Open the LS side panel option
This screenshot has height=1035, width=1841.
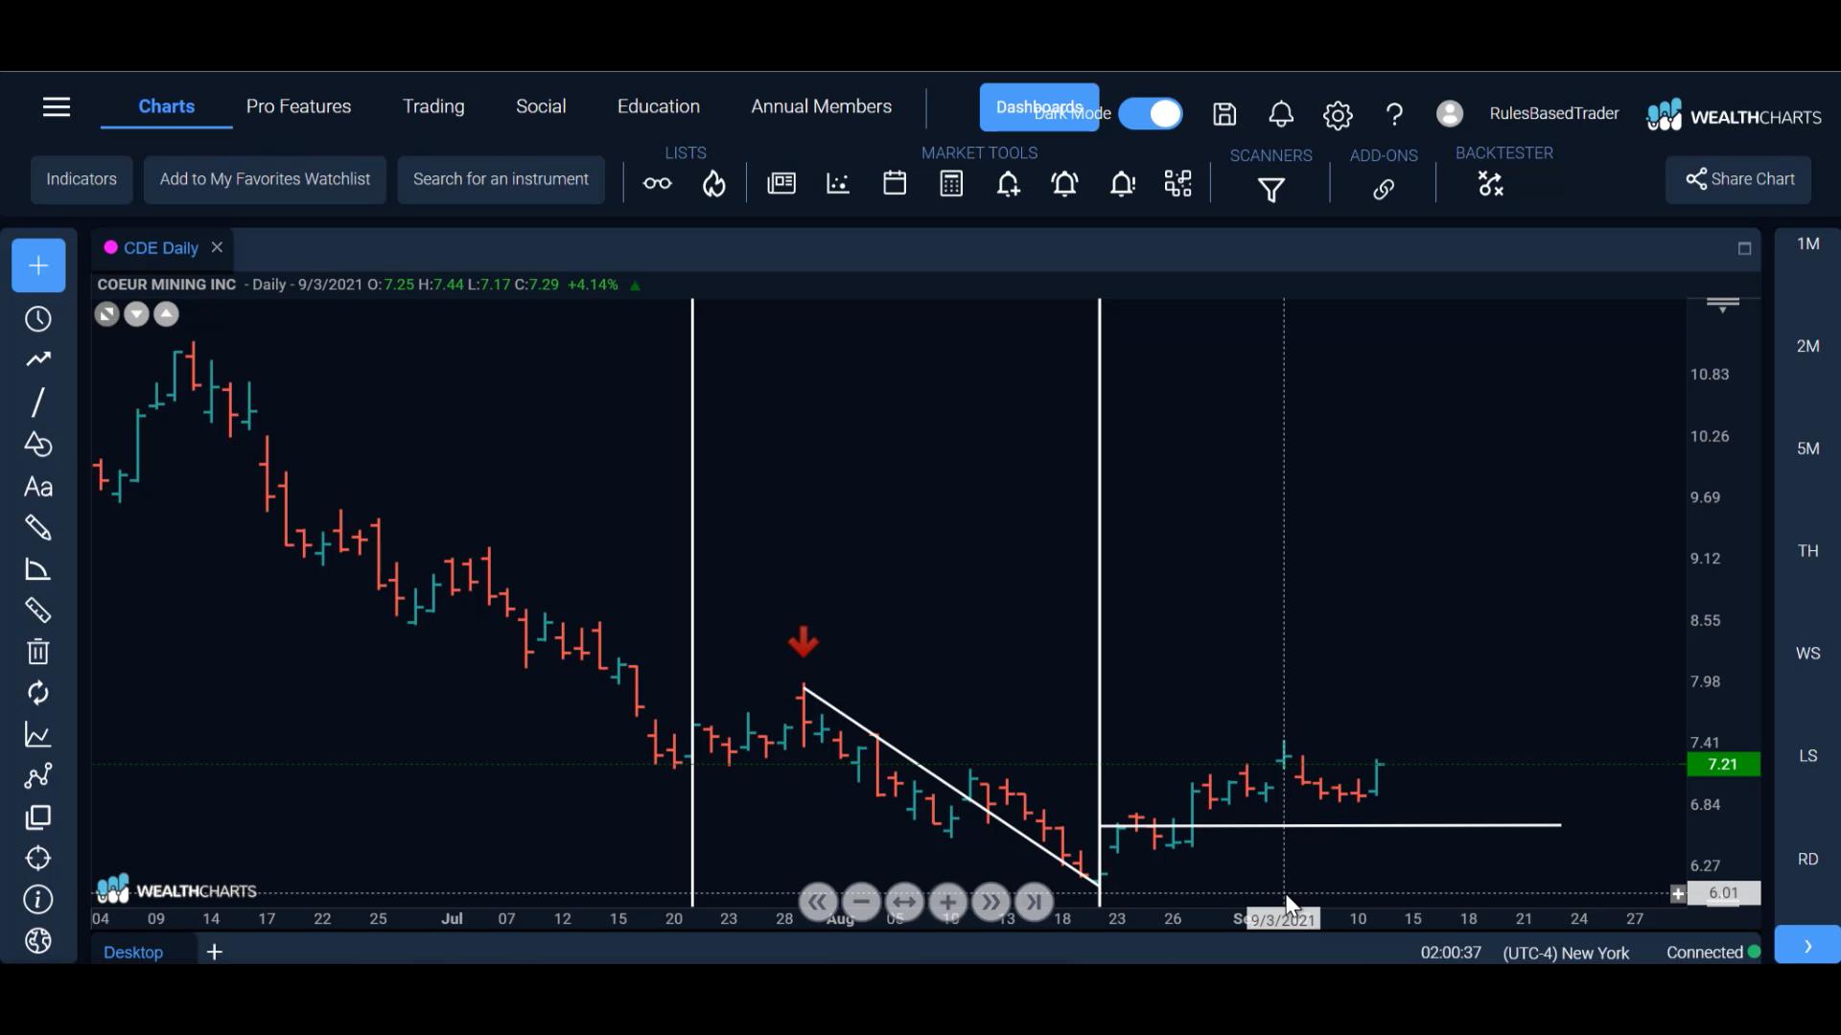click(1808, 756)
